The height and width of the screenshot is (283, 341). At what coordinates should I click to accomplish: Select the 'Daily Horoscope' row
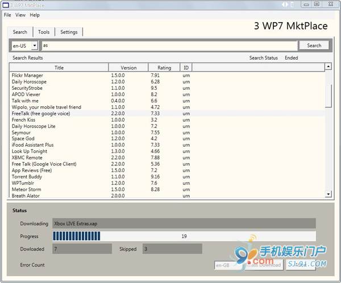click(167, 82)
